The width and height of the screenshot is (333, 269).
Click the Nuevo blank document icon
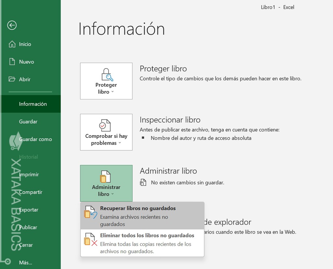tap(12, 62)
